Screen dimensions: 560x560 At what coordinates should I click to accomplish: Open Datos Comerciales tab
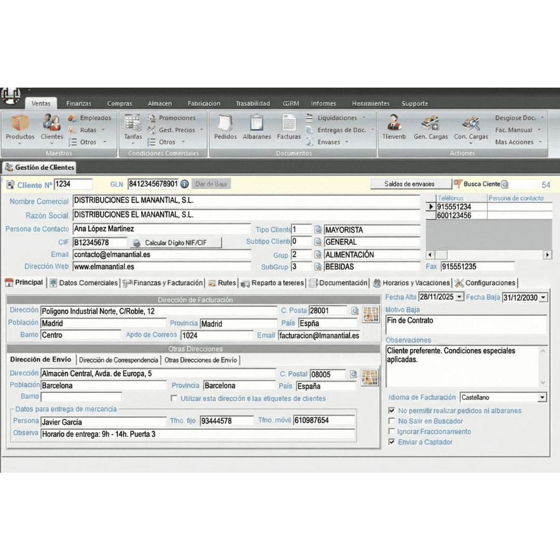84,283
